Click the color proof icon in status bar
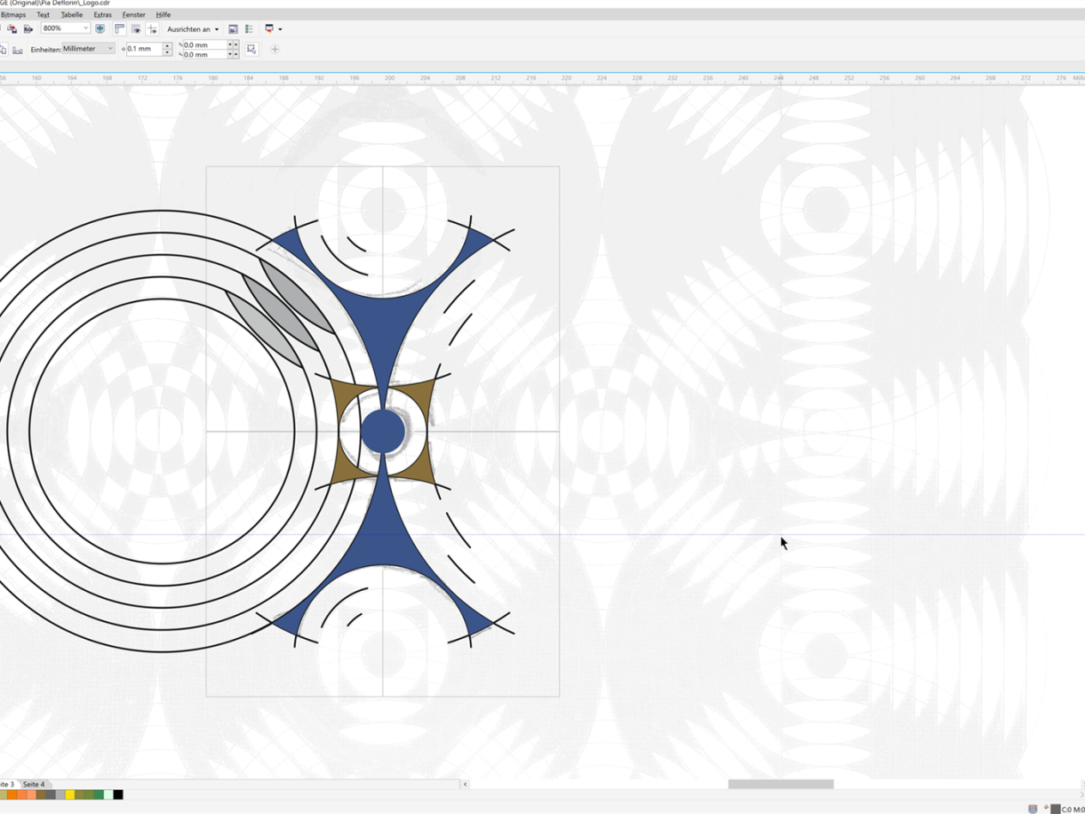The image size is (1085, 814). pos(1032,809)
